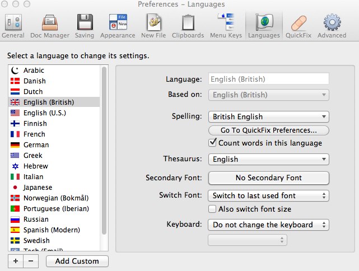This screenshot has width=359, height=271.
Task: Open the Doc Manager preferences pane
Action: [50, 26]
